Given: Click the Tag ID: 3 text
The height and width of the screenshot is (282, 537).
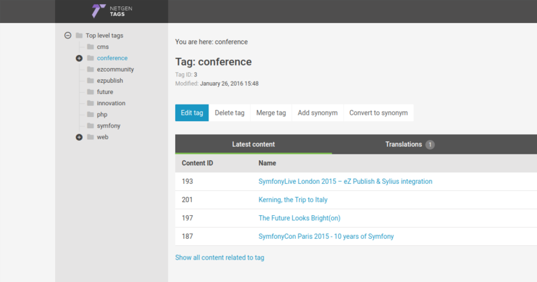Looking at the screenshot, I should pos(186,75).
